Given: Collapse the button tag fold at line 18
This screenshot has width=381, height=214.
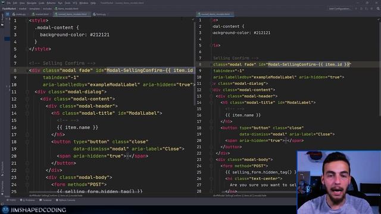Looking at the screenshot, I should click(x=27, y=142).
